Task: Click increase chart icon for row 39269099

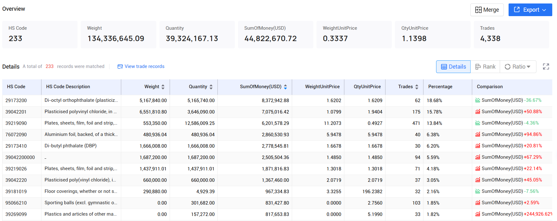Action: click(478, 214)
